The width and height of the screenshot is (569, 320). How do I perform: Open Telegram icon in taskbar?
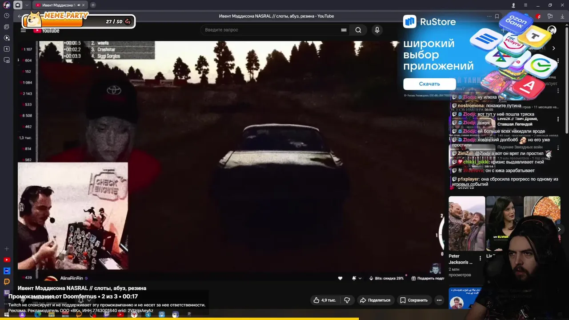(x=148, y=315)
